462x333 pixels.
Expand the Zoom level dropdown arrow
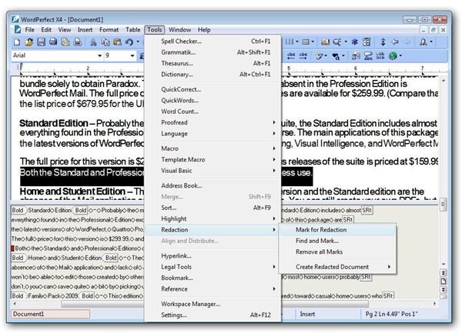346,42
